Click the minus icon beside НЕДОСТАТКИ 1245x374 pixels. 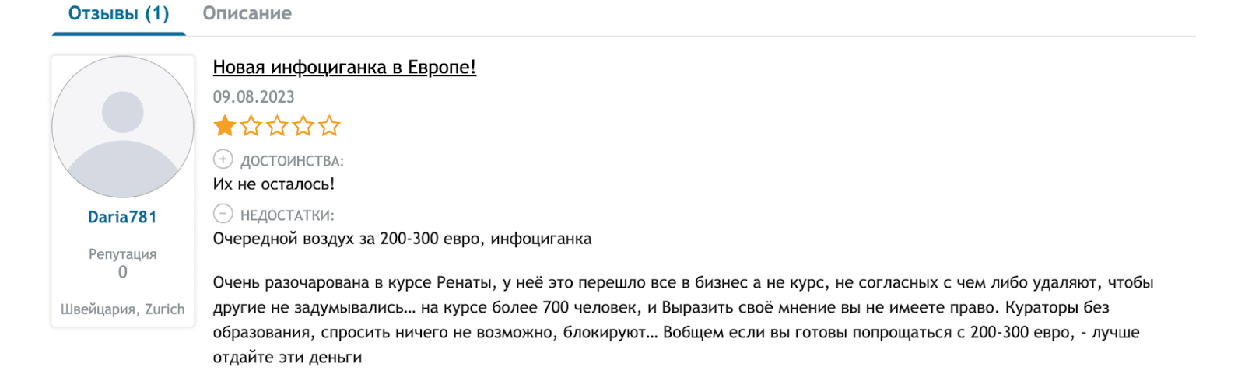click(223, 214)
